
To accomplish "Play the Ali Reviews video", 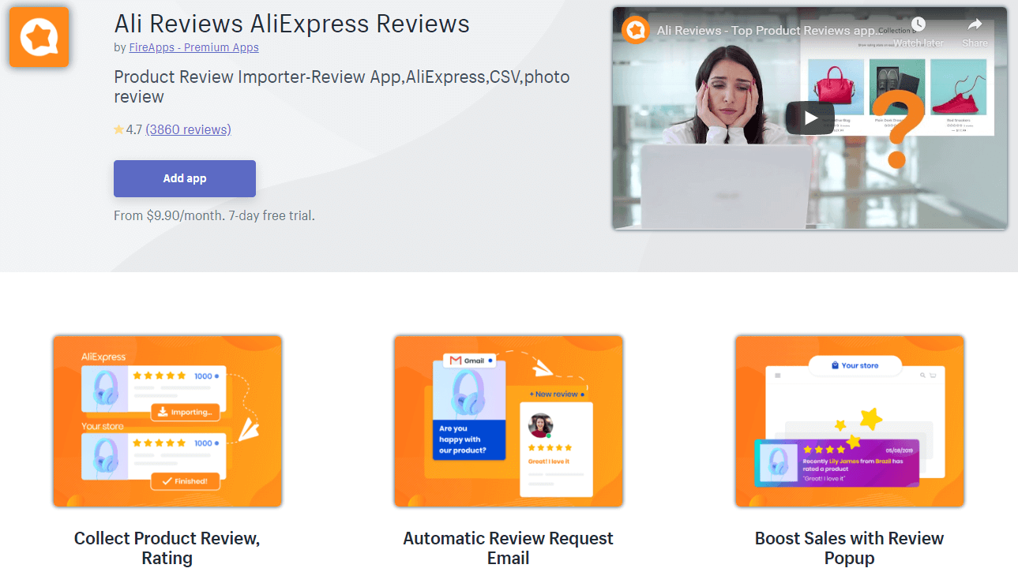I will pos(810,118).
